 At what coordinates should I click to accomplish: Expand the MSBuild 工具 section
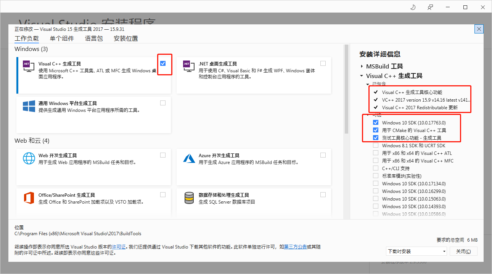[362, 65]
